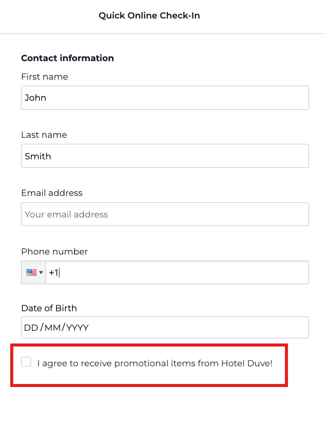Click the "Email address" label

point(51,193)
